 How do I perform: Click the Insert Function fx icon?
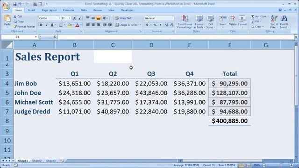tap(55, 37)
